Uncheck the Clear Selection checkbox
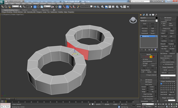The width and height of the screenshot is (178, 108). click(x=161, y=78)
